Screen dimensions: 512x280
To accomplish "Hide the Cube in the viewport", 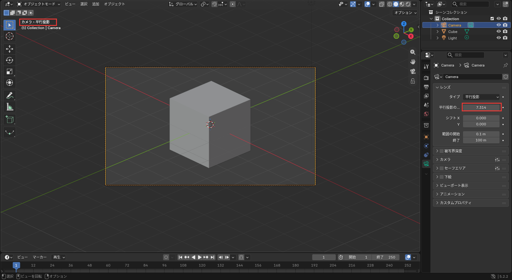I will (x=499, y=32).
